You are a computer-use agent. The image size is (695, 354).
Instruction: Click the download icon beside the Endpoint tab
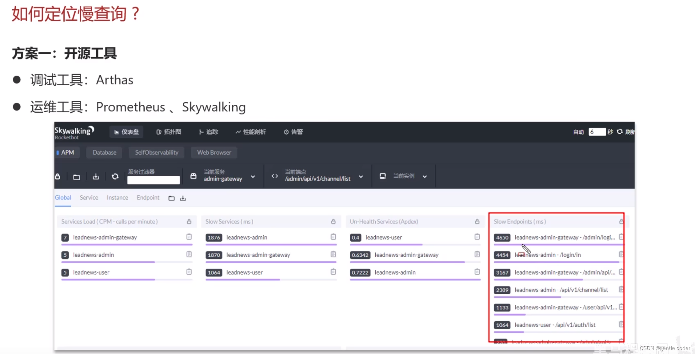(183, 198)
